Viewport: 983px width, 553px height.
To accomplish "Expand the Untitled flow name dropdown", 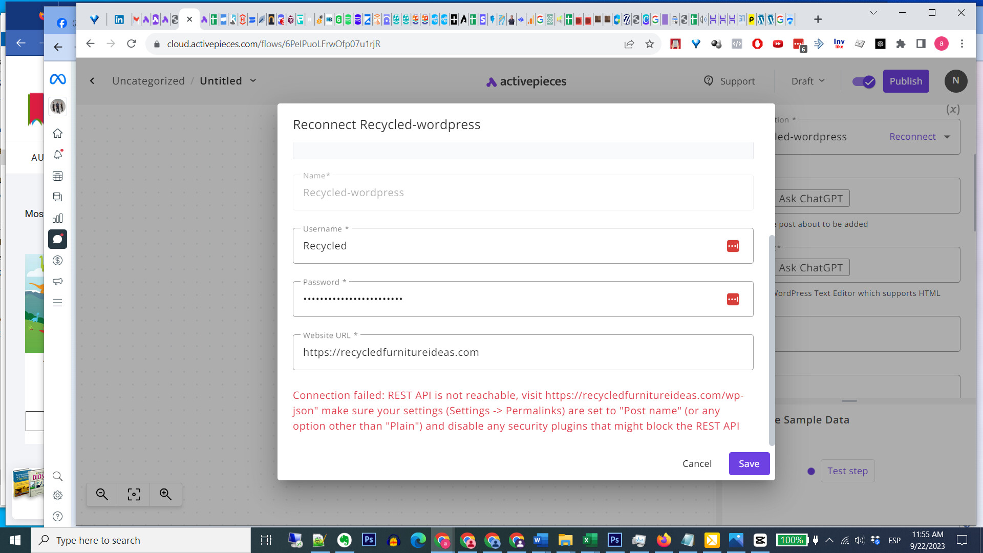I will pos(253,81).
